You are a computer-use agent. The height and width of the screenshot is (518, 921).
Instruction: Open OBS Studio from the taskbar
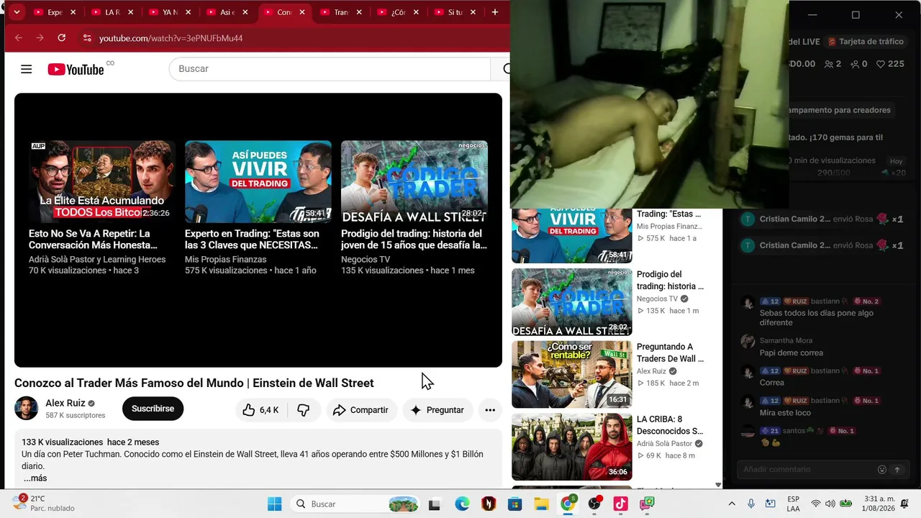(594, 504)
